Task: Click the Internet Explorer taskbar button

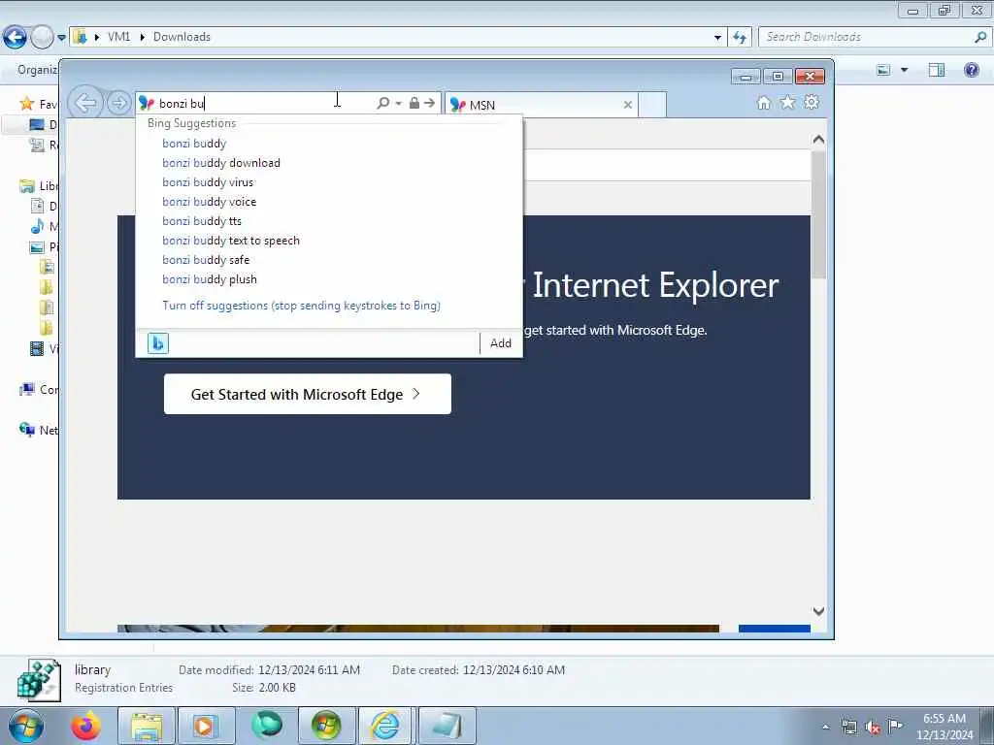Action: click(x=386, y=726)
